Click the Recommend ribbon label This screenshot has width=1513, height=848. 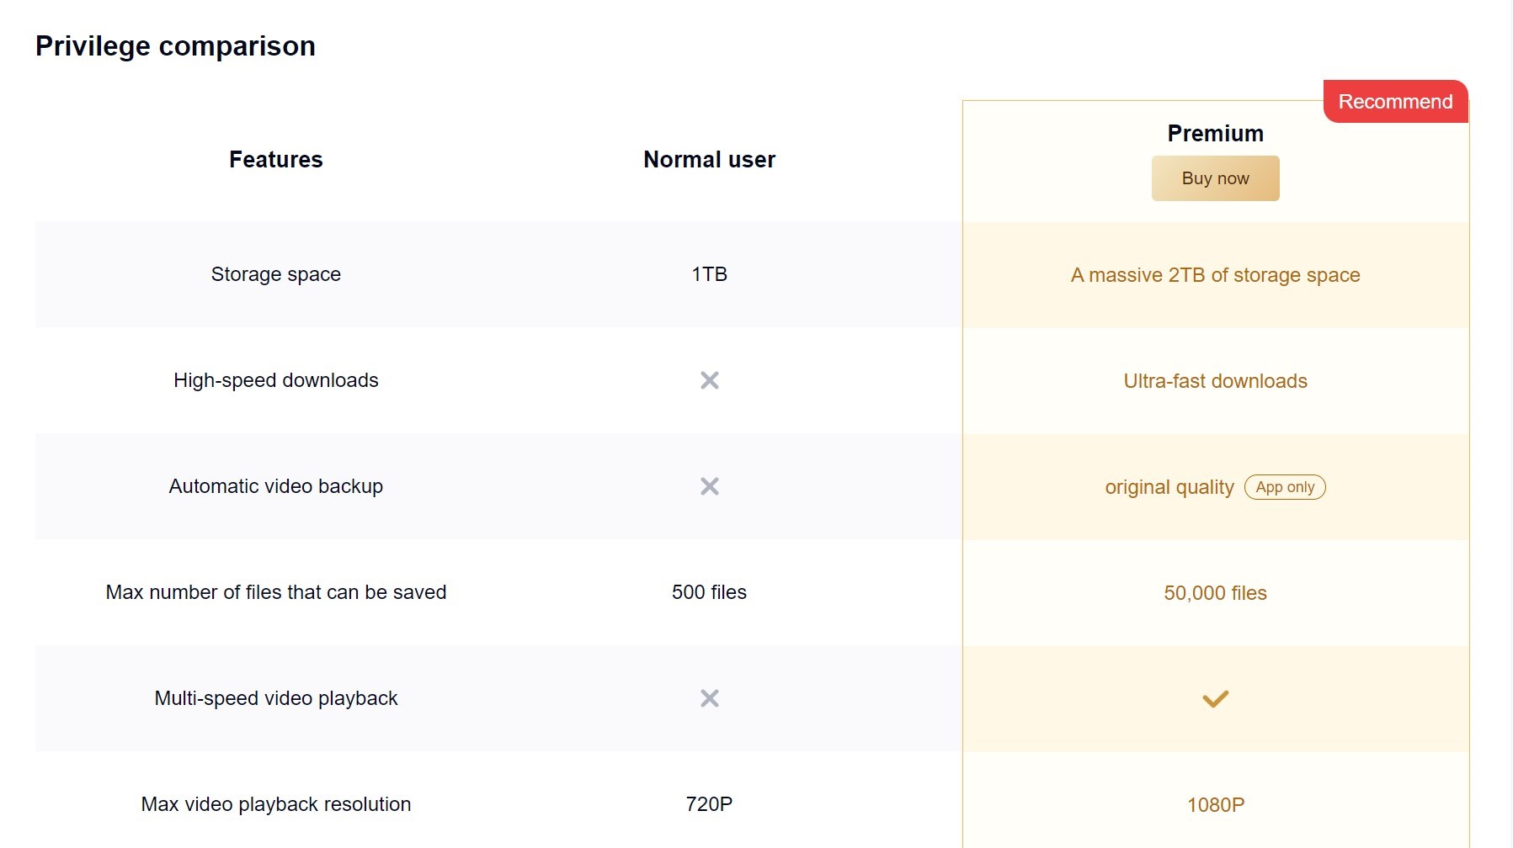click(1394, 101)
